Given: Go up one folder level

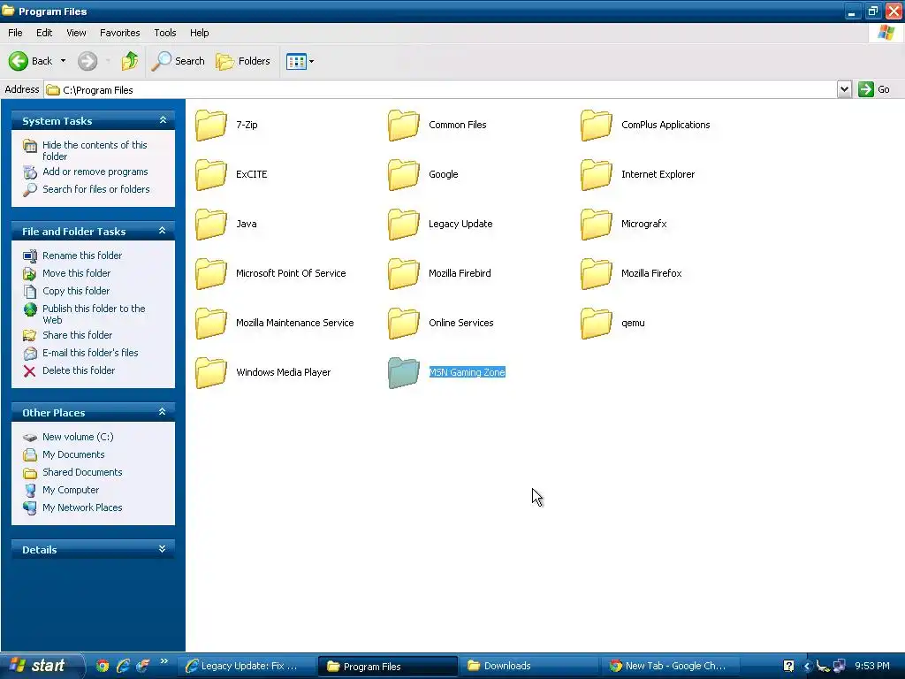Looking at the screenshot, I should (x=130, y=61).
